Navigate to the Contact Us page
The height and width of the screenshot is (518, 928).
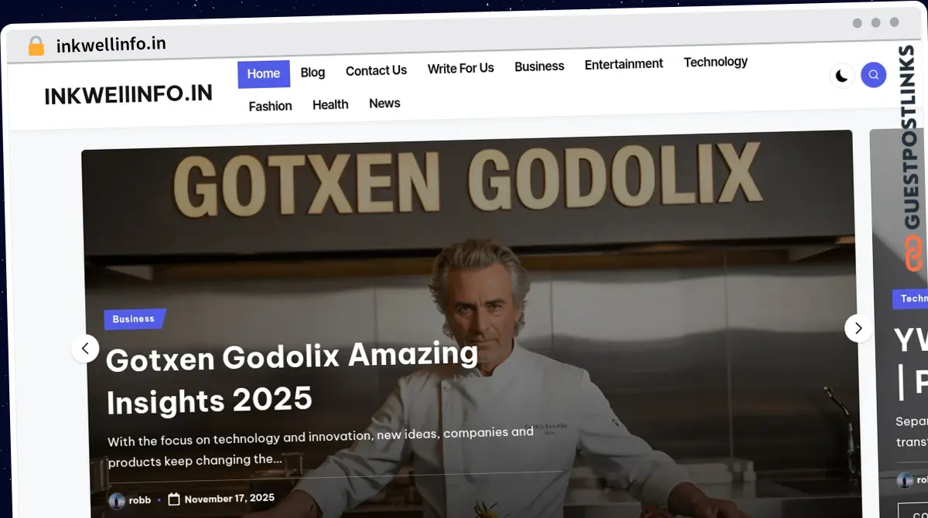click(376, 70)
